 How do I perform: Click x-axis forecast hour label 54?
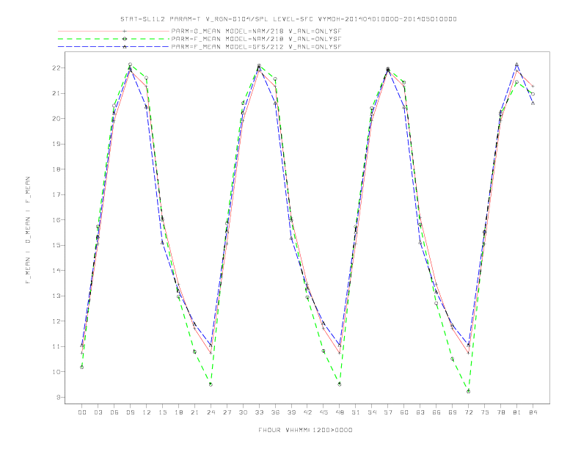[372, 412]
